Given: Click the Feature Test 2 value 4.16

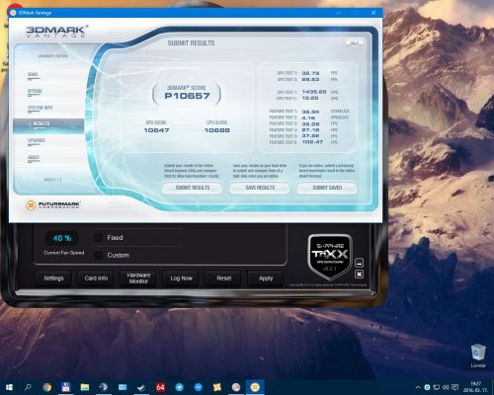Looking at the screenshot, I should click(x=308, y=118).
